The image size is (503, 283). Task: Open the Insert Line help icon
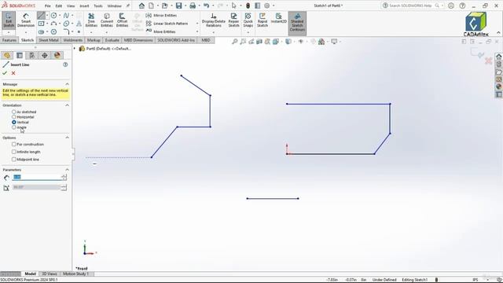(x=65, y=64)
